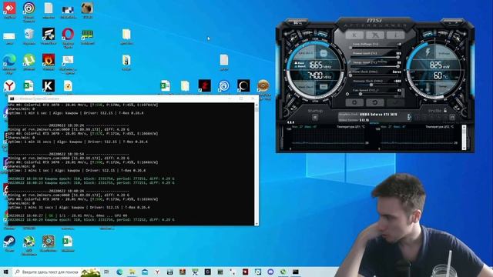Toggle Afterburner Startup Windows button
Image resolution: width=493 pixels, height=277 pixels.
[x=315, y=118]
